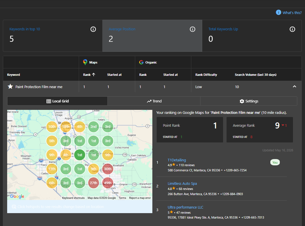Click Search Volume (last 30 days) header

click(255, 75)
